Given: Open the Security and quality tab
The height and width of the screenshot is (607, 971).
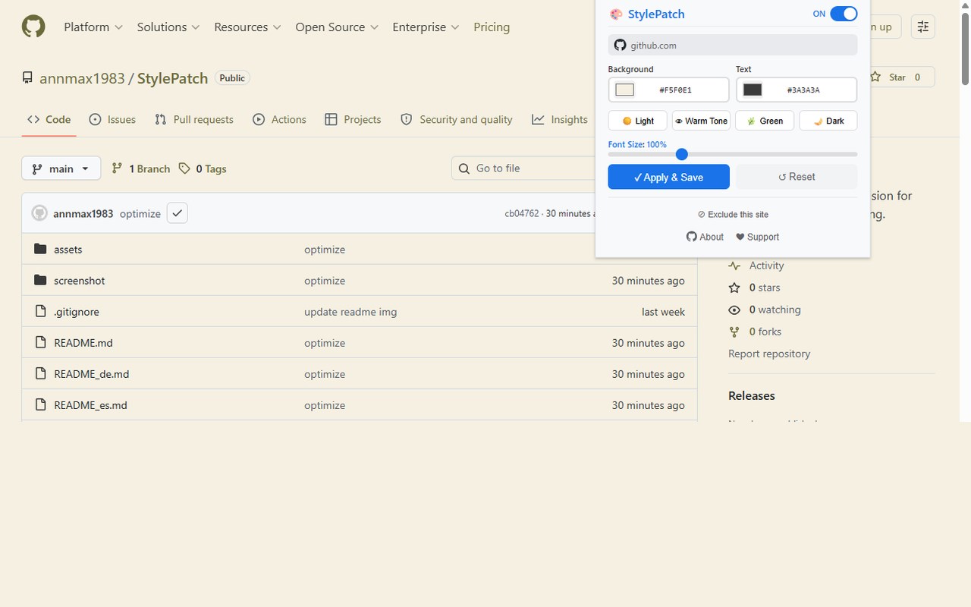Looking at the screenshot, I should (x=457, y=119).
